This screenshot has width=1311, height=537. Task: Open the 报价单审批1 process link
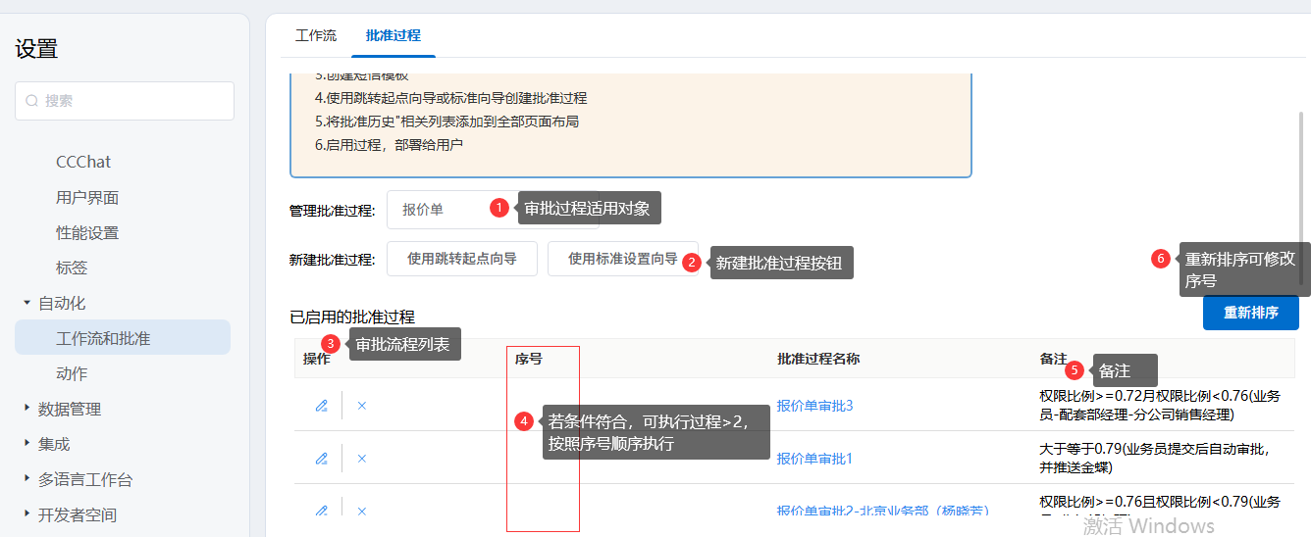814,459
